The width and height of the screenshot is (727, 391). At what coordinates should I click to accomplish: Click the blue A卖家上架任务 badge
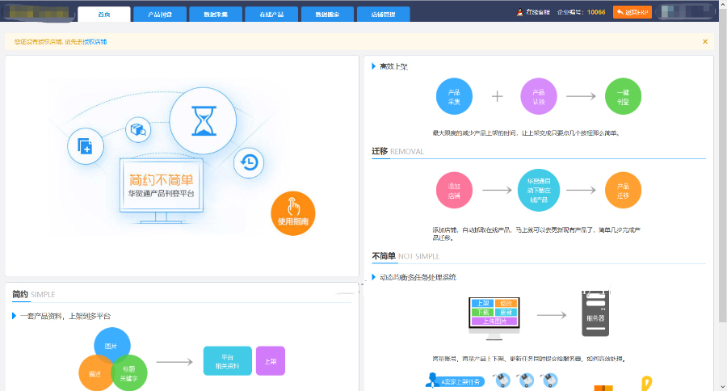[456, 381]
